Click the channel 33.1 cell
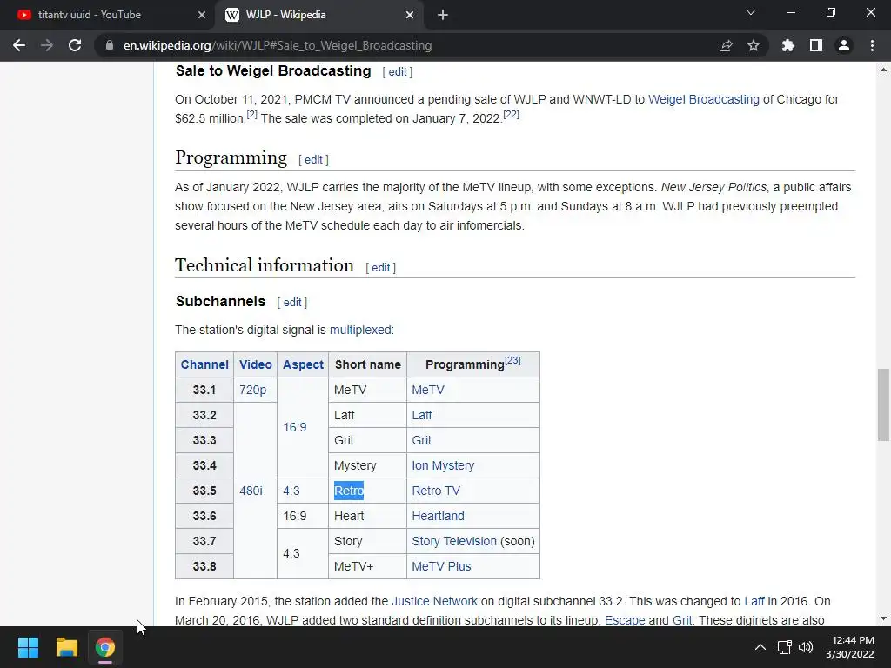 [204, 391]
